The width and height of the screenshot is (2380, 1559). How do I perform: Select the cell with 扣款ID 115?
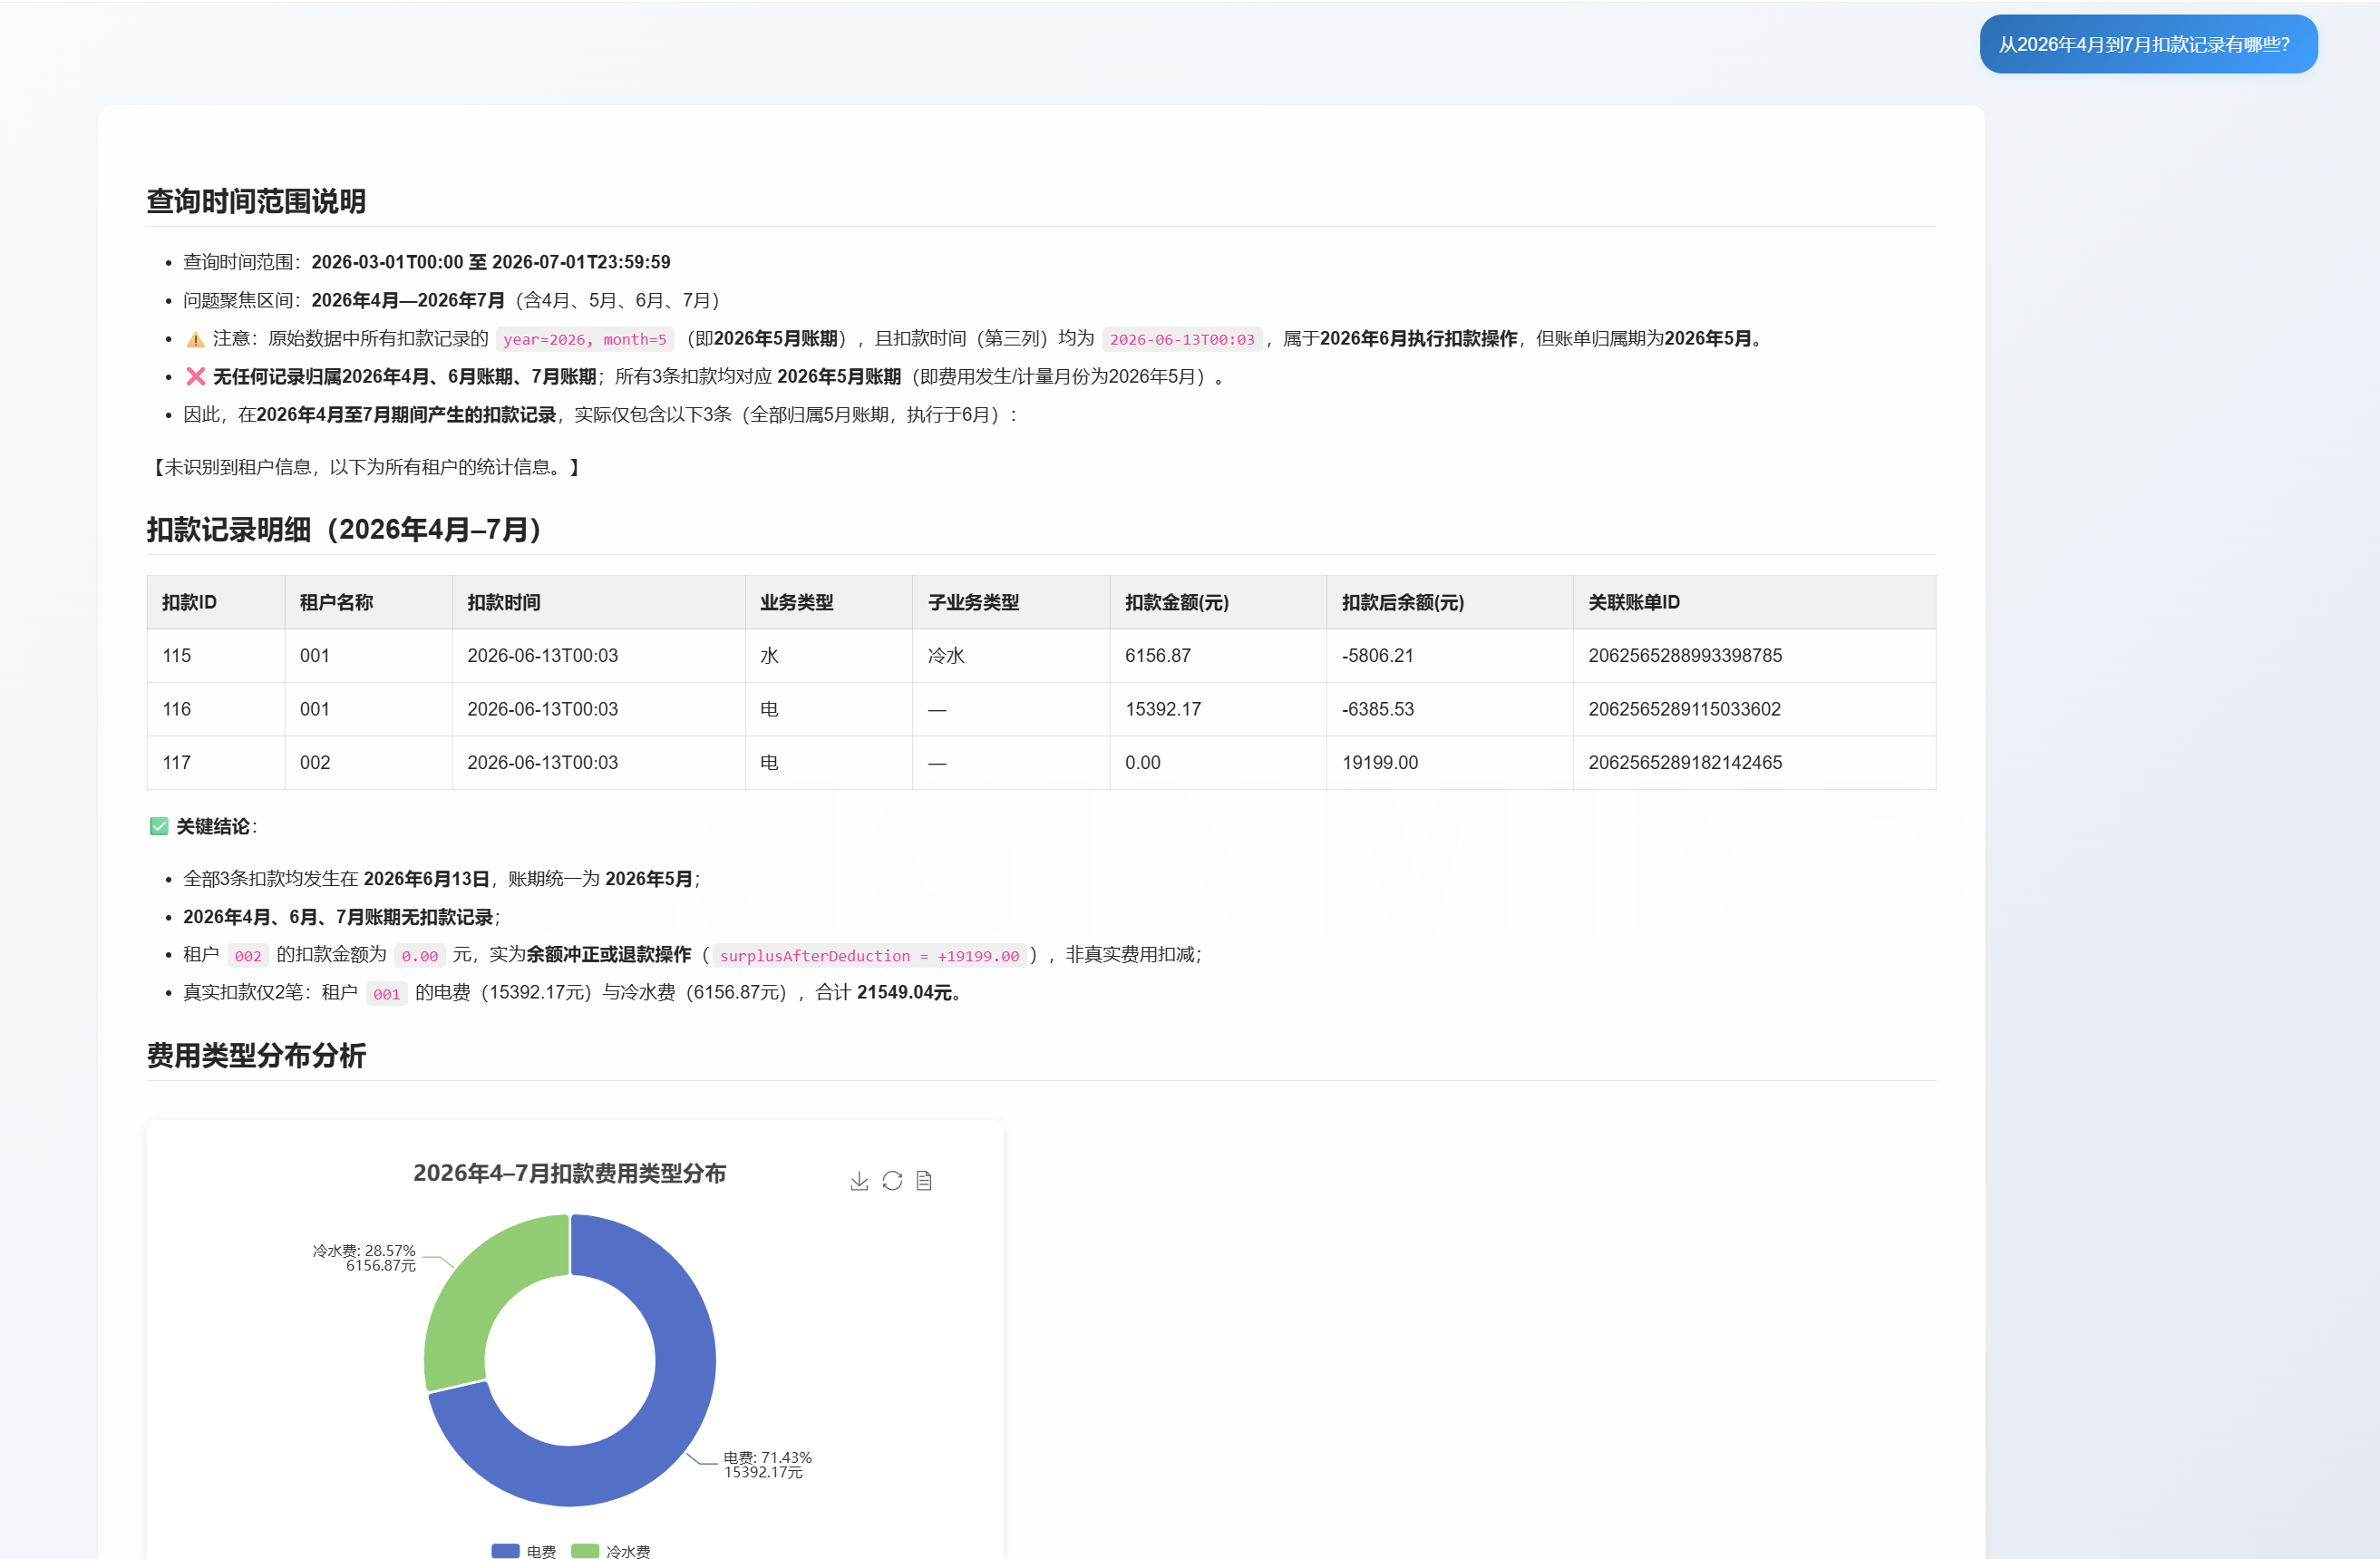point(216,656)
